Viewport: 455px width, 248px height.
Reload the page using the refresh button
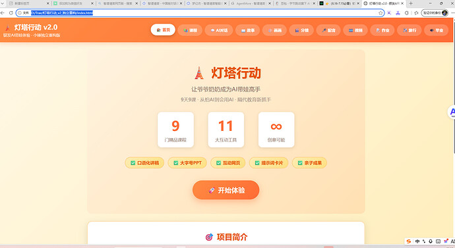[11, 12]
